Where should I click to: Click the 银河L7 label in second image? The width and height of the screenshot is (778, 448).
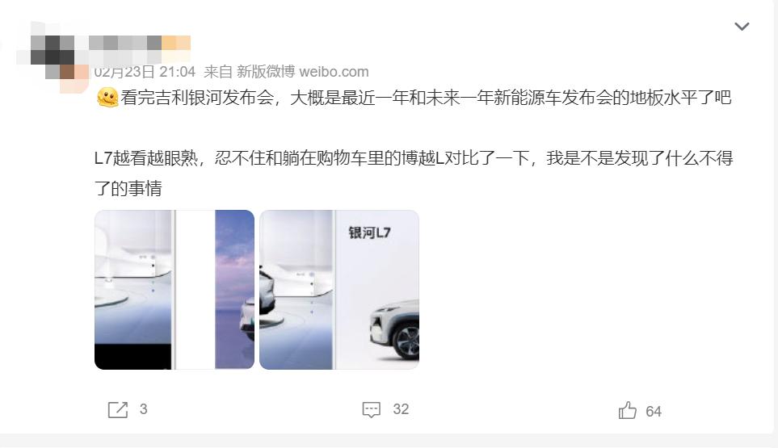[x=370, y=232]
